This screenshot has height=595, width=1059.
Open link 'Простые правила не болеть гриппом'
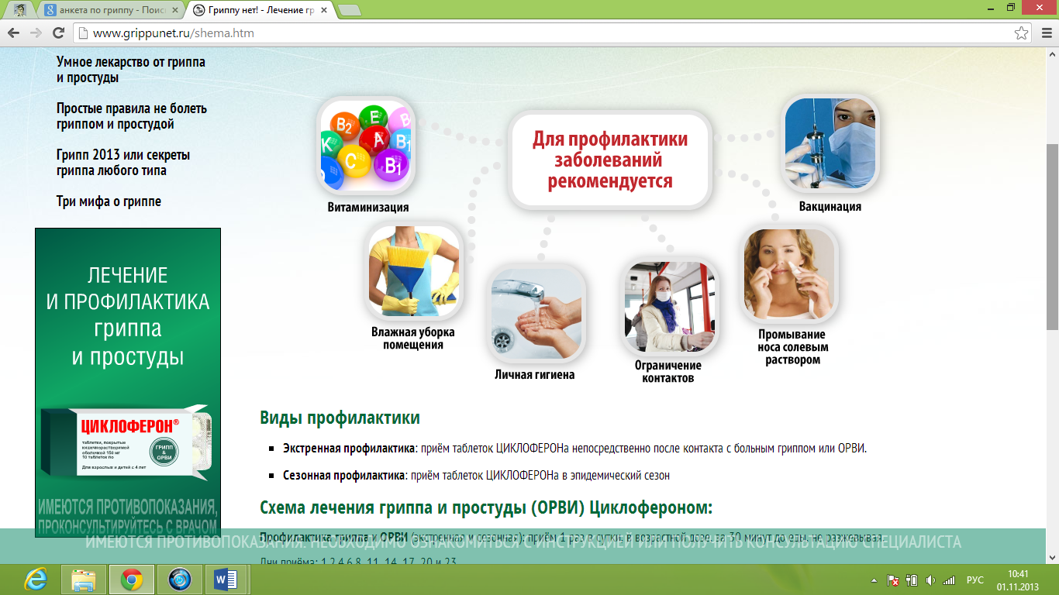click(x=132, y=116)
